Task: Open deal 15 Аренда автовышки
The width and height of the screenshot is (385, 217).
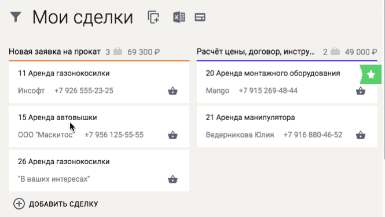Action: coord(57,117)
